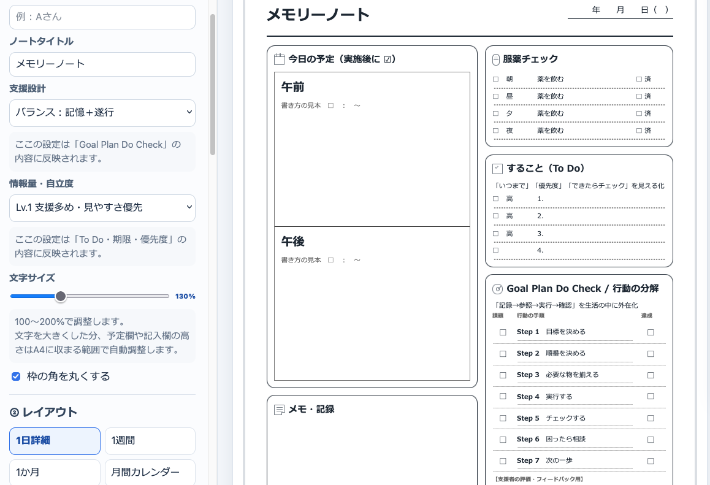Click the 例：Aさん name field
The width and height of the screenshot is (710, 485).
click(x=102, y=17)
